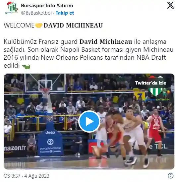The height and width of the screenshot is (182, 176).
Task: Open the Bursaspor profile avatar
Action: click(x=12, y=8)
